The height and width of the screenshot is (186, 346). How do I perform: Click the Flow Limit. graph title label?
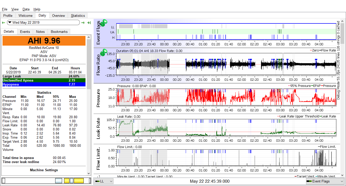(x=98, y=158)
